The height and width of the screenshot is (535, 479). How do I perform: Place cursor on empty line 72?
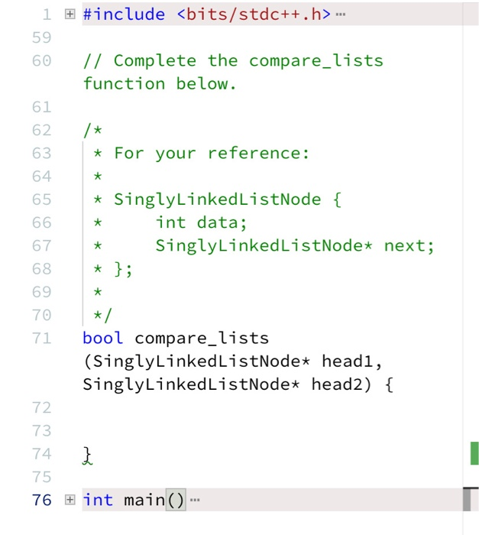tap(272, 407)
